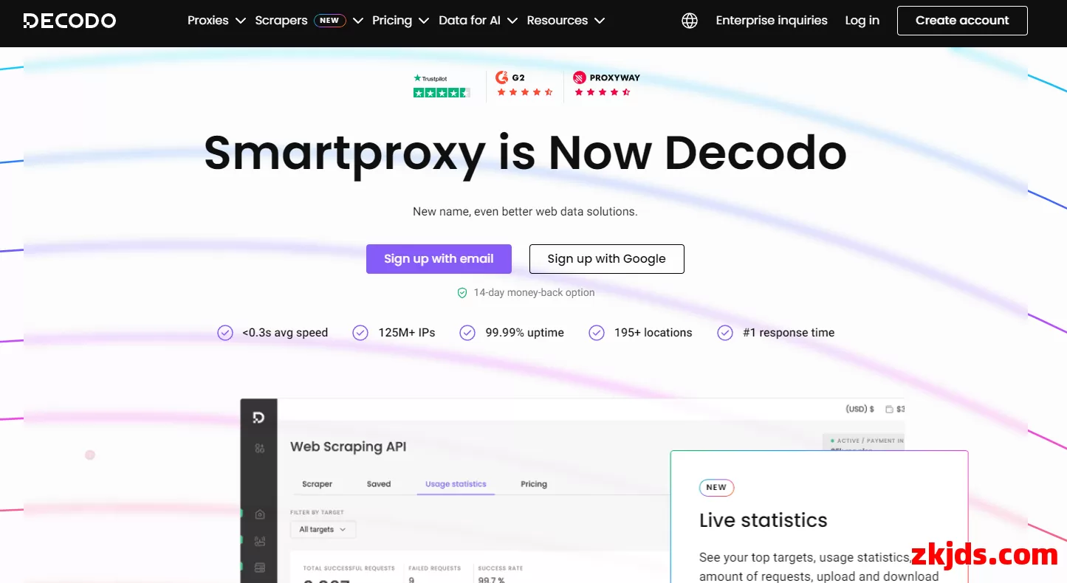The image size is (1067, 583).
Task: Open the Enterprise inquiries link
Action: pos(772,21)
